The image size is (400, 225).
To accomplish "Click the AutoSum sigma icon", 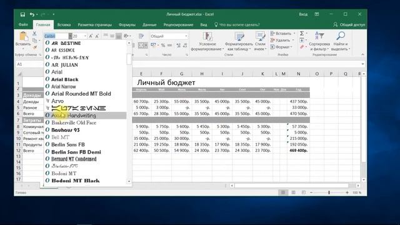I will pos(302,33).
